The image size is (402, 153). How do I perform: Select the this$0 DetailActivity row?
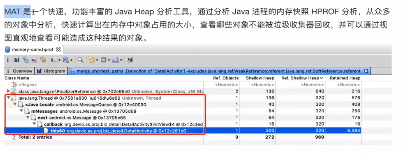(x=183, y=131)
